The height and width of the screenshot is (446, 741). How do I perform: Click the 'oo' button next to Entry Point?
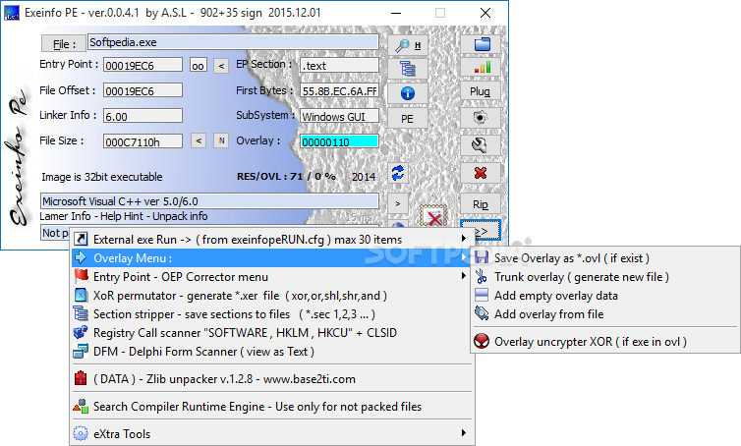pos(198,65)
